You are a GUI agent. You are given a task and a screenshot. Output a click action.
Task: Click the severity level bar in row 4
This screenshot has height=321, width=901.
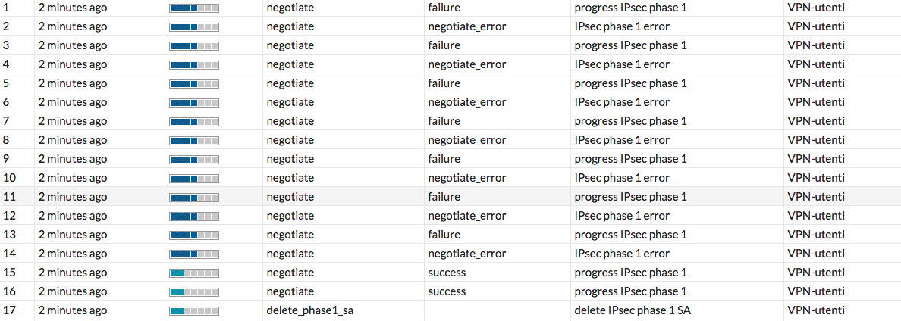coord(194,64)
